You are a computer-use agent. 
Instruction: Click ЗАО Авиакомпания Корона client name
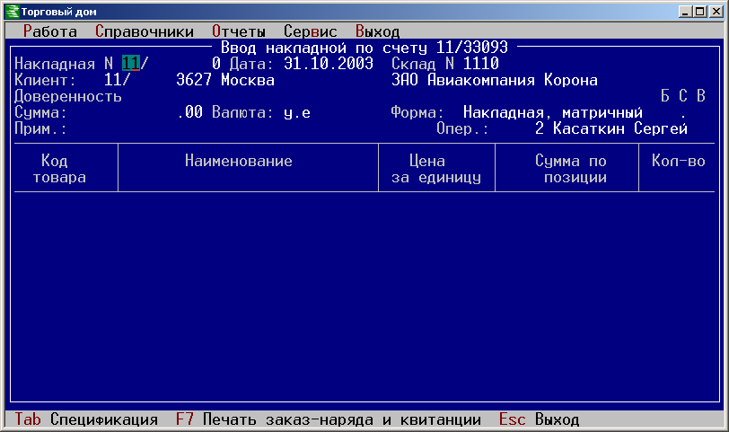[494, 80]
